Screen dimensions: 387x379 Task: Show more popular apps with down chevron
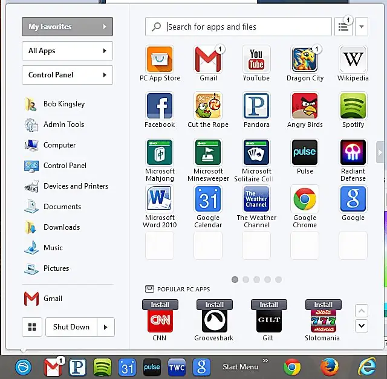pyautogui.click(x=362, y=326)
